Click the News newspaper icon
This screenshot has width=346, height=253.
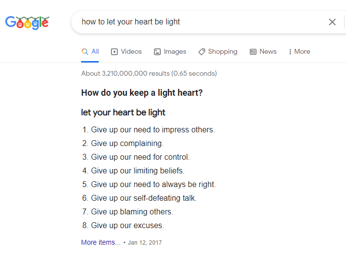coord(253,52)
